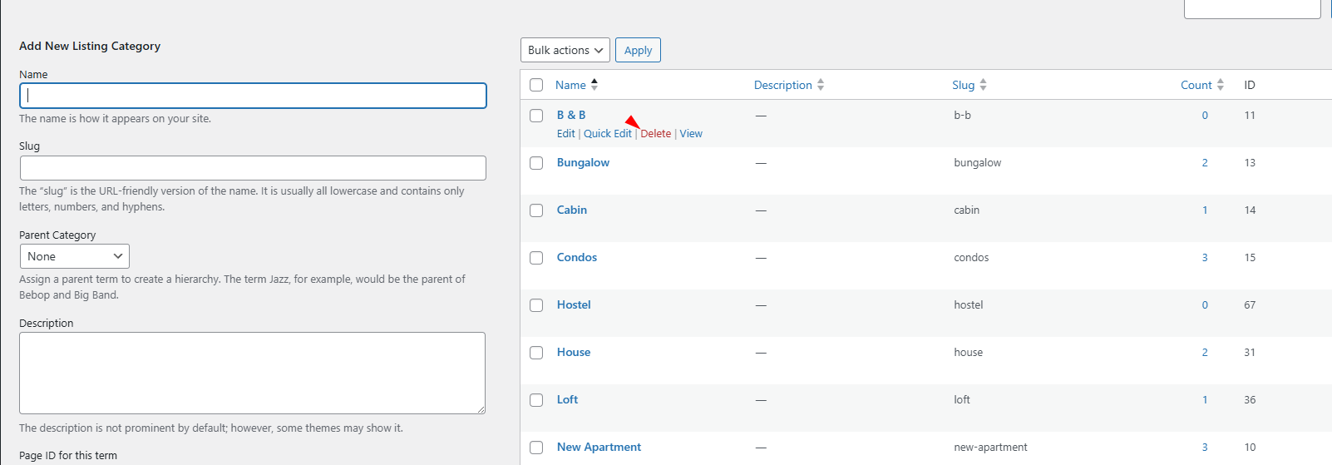Click Quick Edit under B & B
Viewport: 1332px width, 465px height.
click(607, 134)
